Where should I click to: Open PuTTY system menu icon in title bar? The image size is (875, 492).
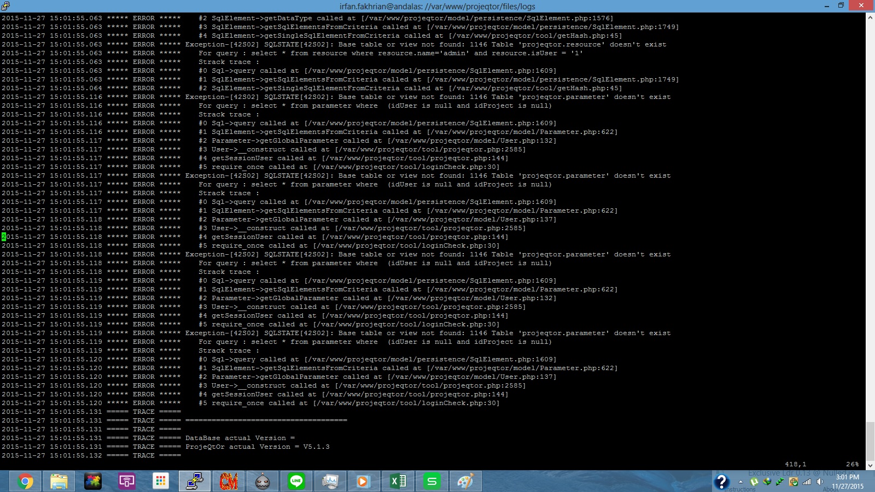(5, 6)
